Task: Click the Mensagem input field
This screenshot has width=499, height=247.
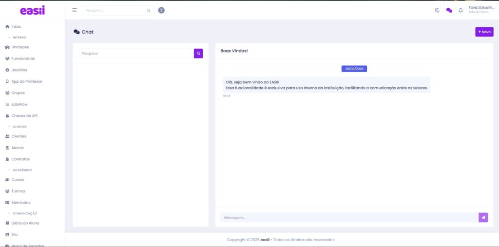Action: click(x=348, y=217)
